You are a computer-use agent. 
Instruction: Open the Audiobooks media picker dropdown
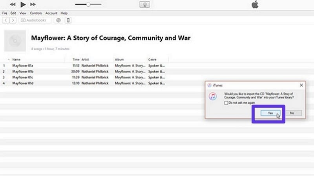pos(35,20)
